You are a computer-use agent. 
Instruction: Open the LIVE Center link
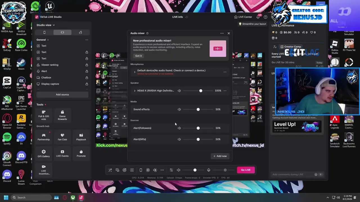pos(243,17)
